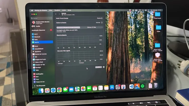Select the Trader desktop folder
The image size is (189, 106).
pyautogui.click(x=158, y=29)
